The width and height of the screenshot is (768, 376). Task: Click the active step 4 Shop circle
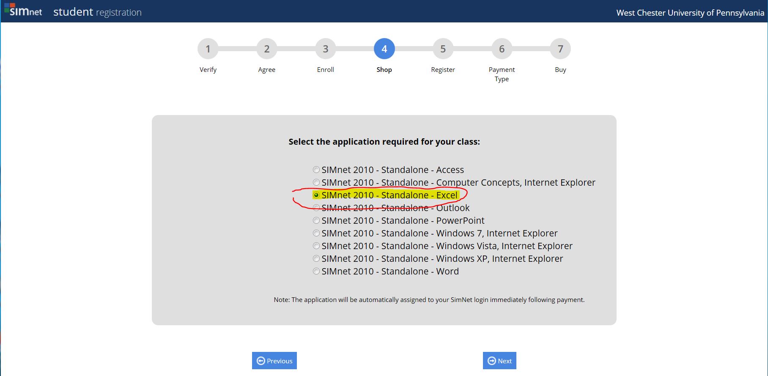click(384, 49)
